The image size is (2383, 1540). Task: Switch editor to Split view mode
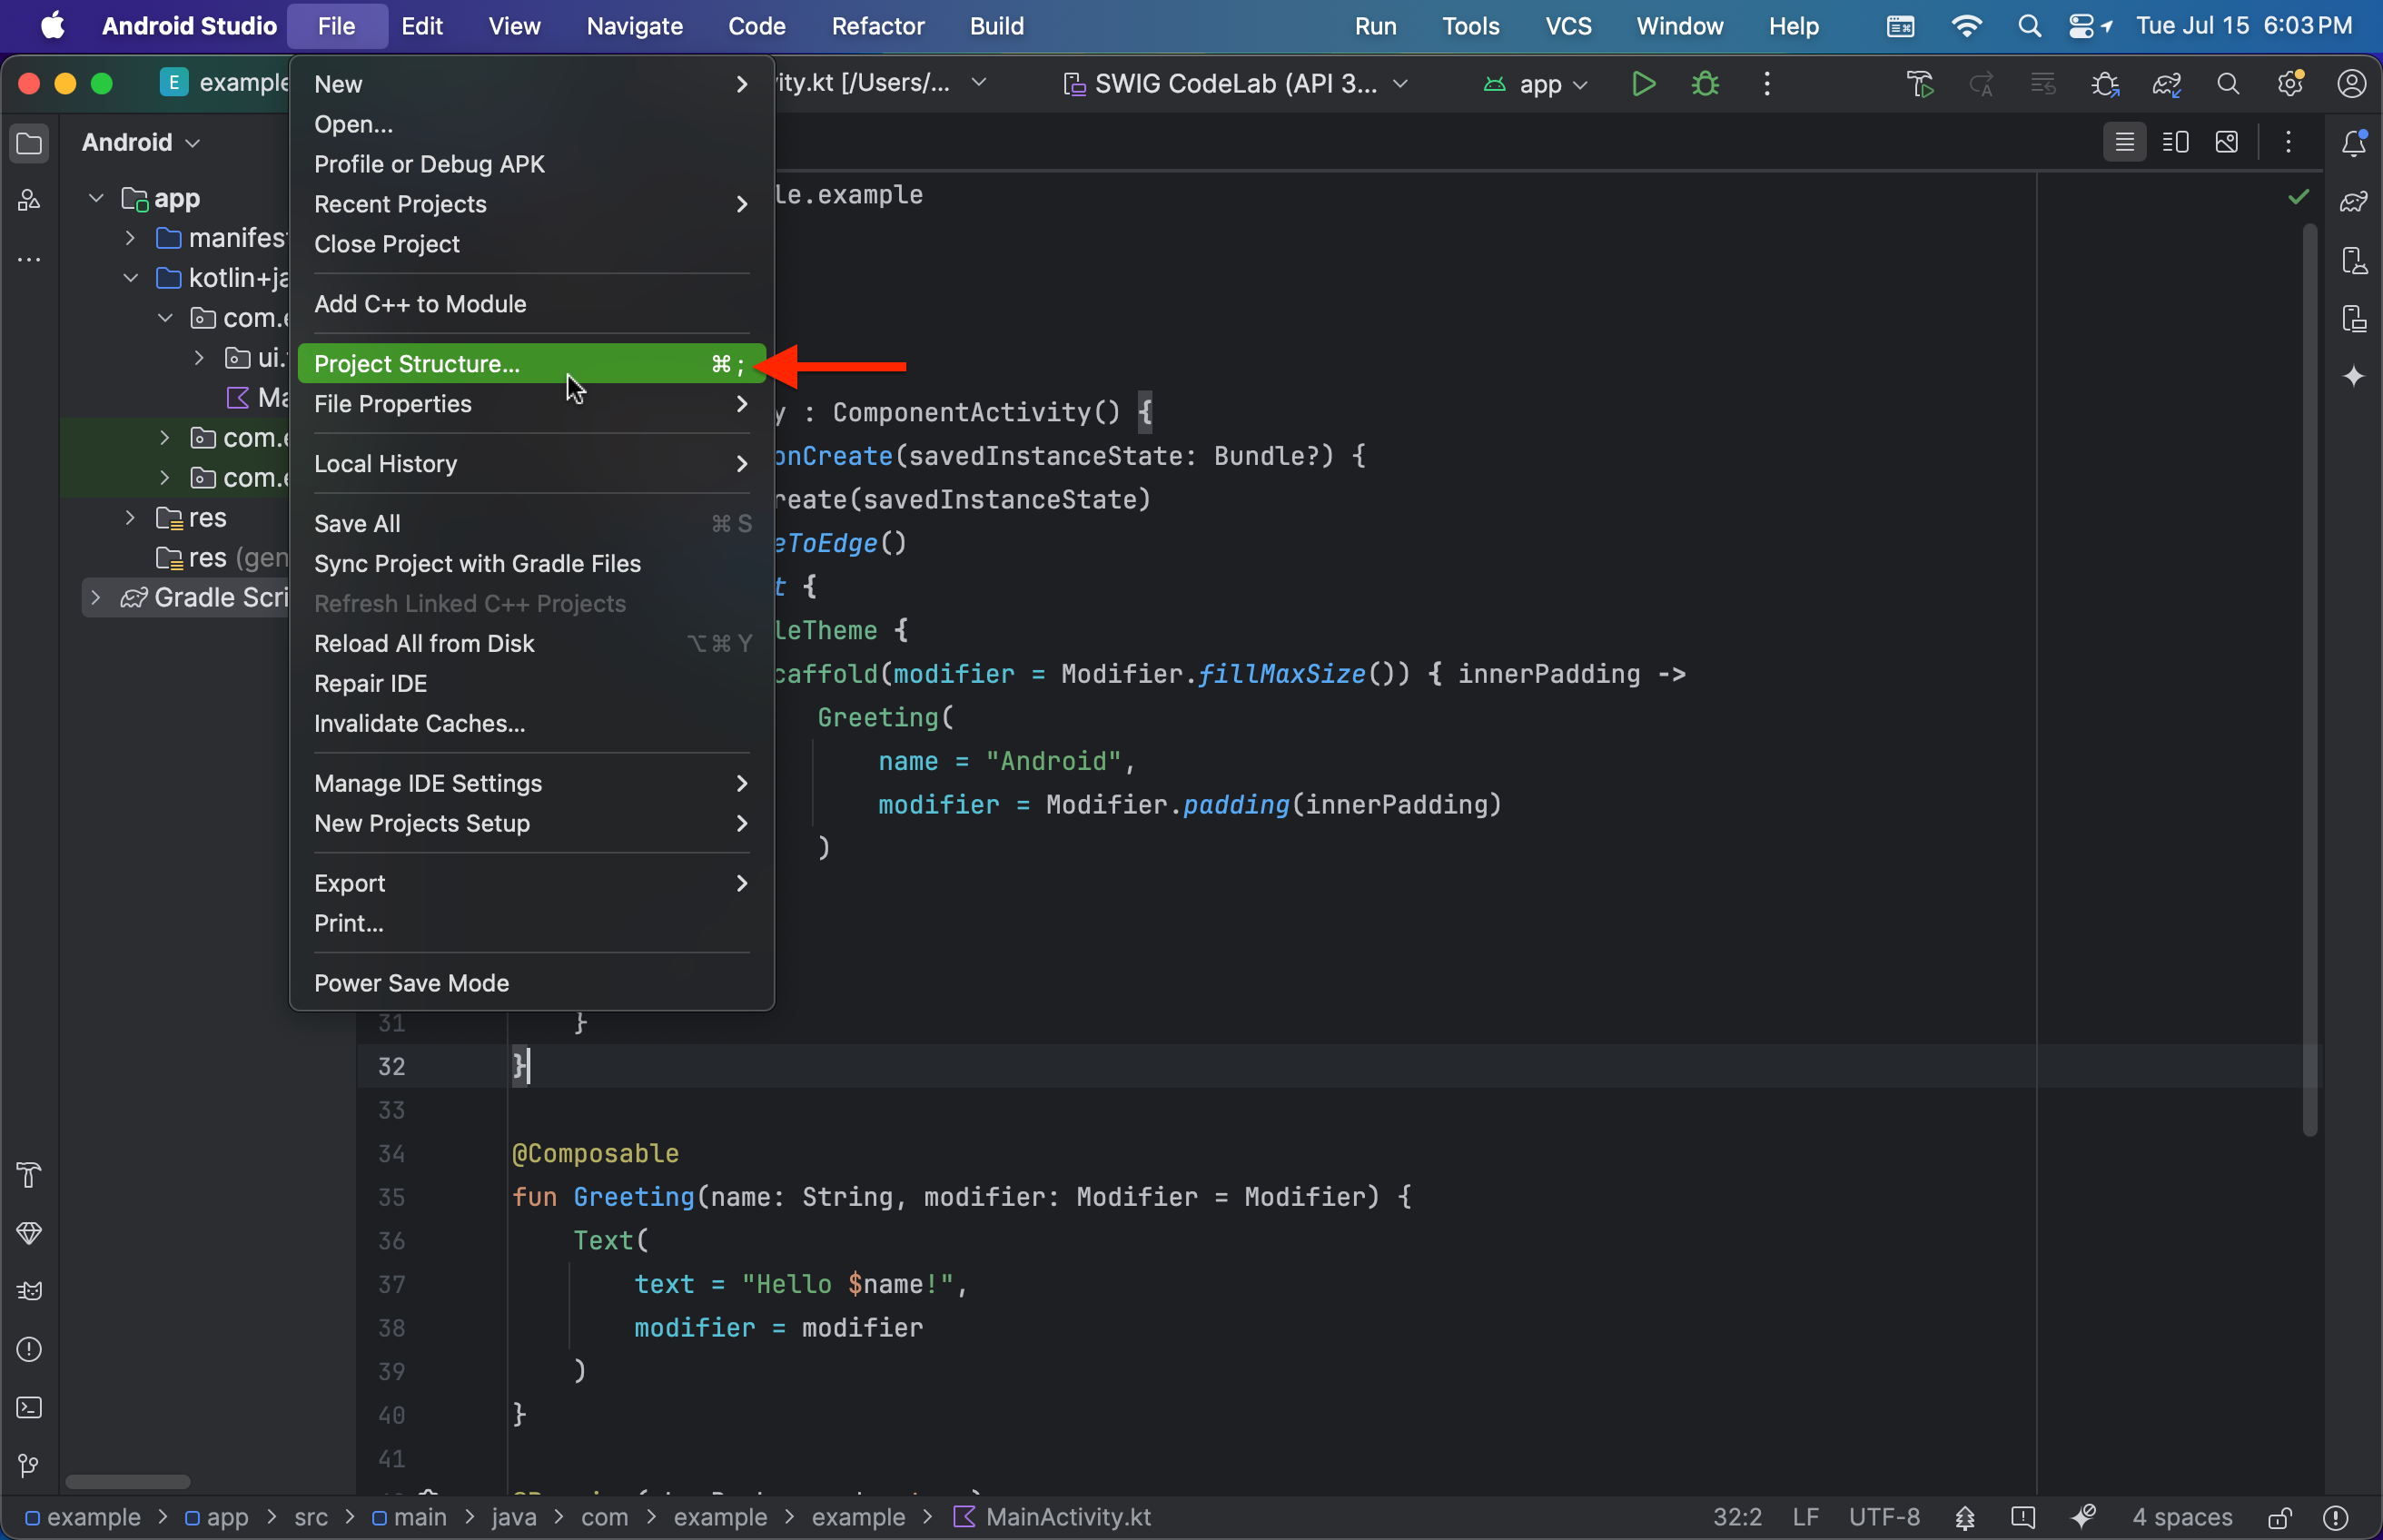pos(2175,142)
